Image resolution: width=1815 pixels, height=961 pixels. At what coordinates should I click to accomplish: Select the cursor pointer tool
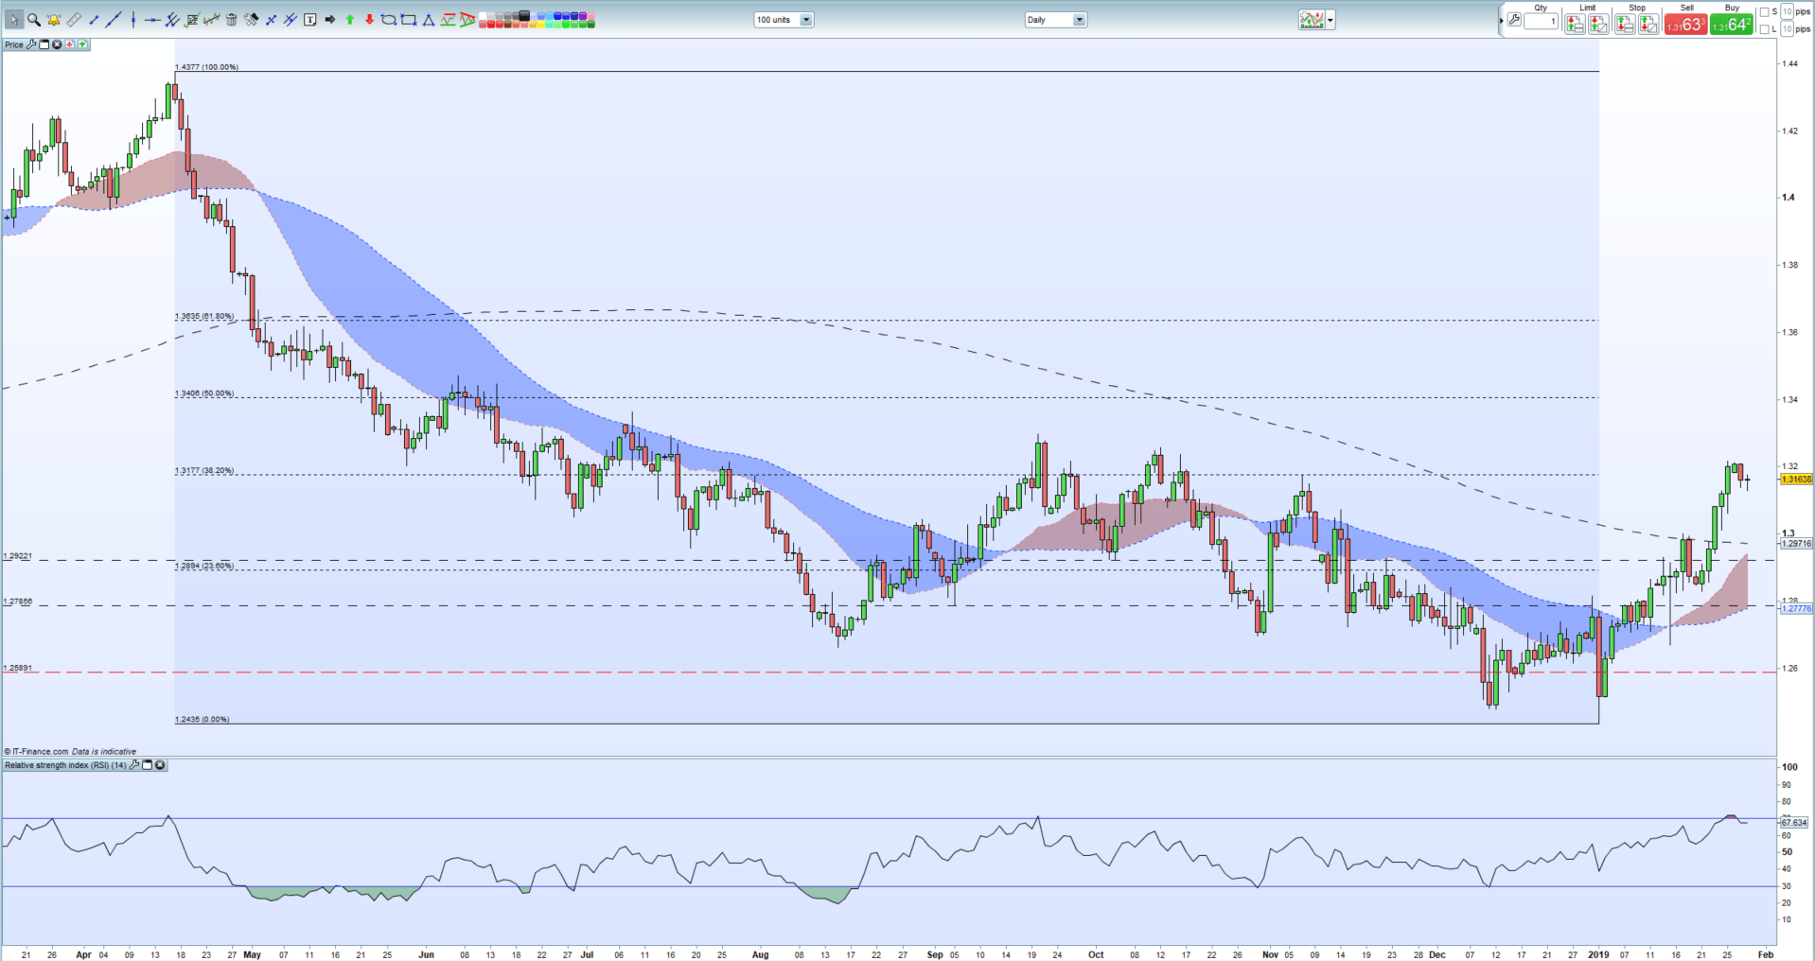tap(14, 20)
